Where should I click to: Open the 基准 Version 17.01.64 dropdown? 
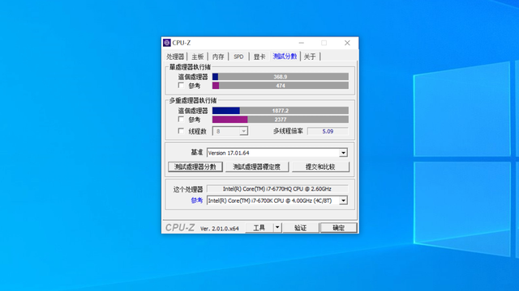click(343, 153)
